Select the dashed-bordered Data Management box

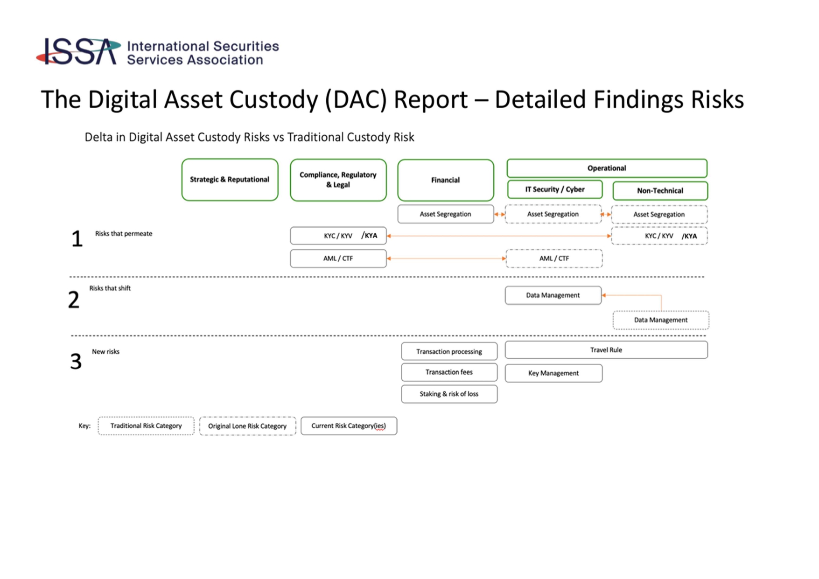pyautogui.click(x=661, y=320)
